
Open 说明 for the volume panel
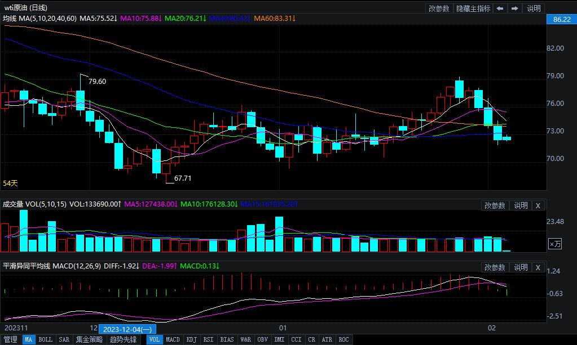(x=521, y=205)
